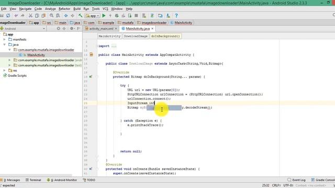Open the Build menu
This screenshot has width=335, height=188.
point(77,9)
